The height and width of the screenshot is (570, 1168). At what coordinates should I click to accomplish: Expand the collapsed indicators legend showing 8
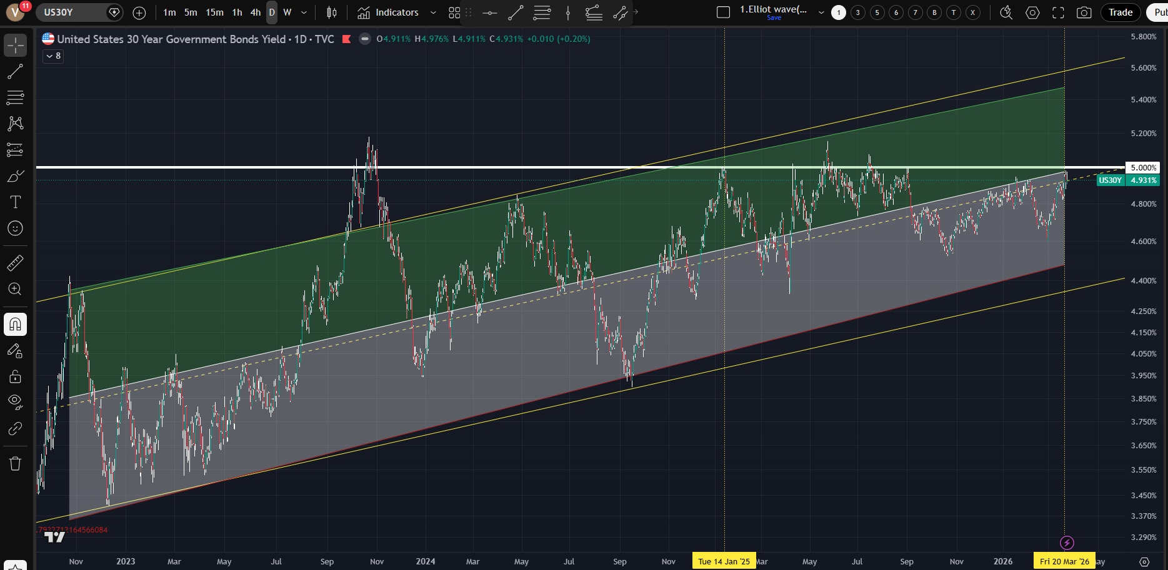(x=53, y=56)
